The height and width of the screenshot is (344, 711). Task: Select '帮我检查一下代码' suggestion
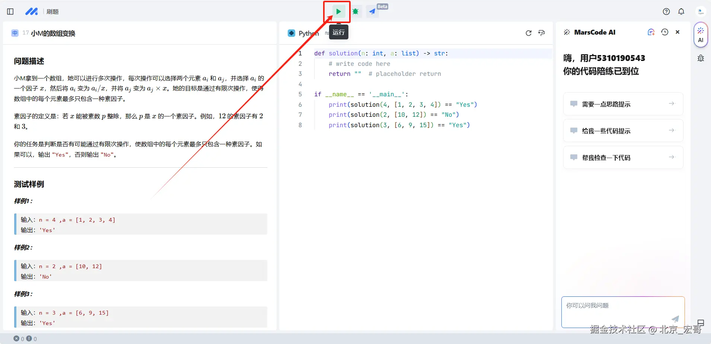(x=623, y=157)
